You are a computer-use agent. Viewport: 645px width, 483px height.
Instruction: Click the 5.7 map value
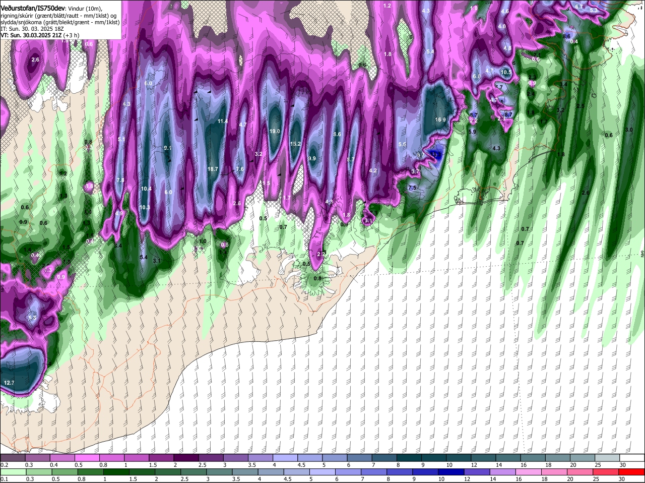tap(499, 87)
